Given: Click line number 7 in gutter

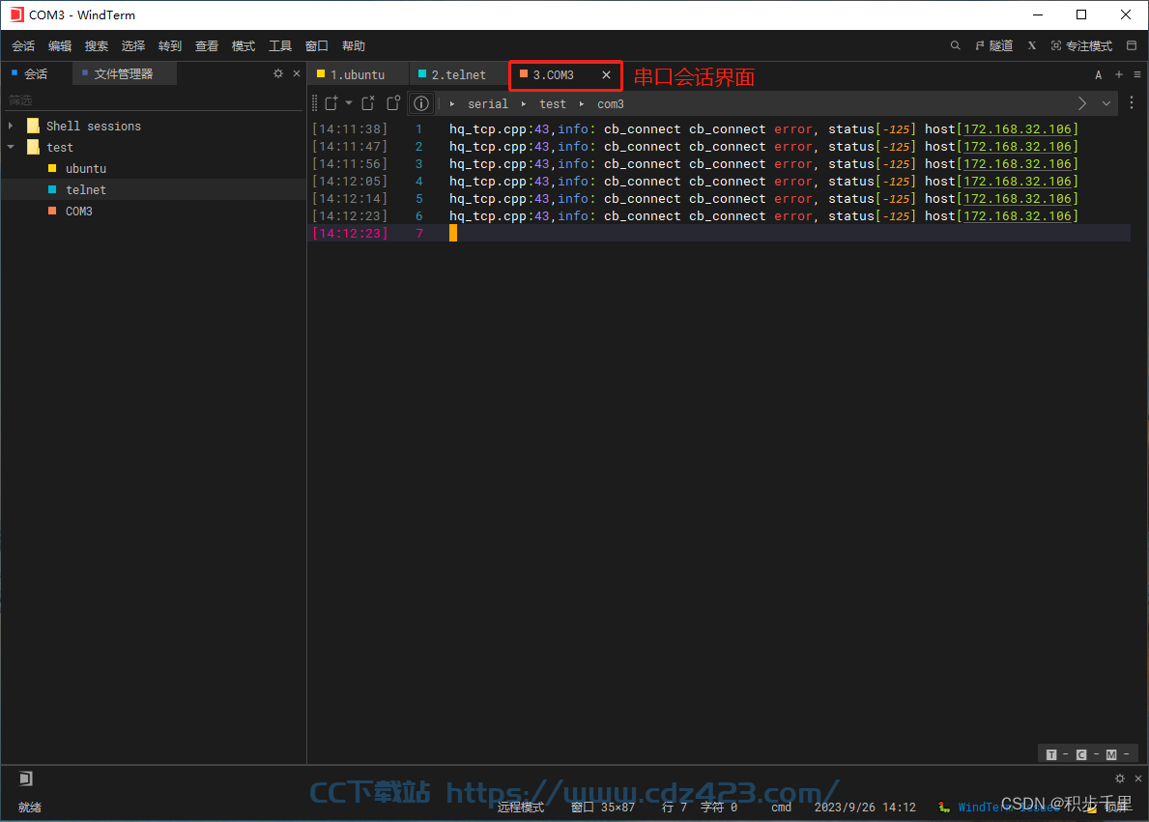Looking at the screenshot, I should 419,233.
